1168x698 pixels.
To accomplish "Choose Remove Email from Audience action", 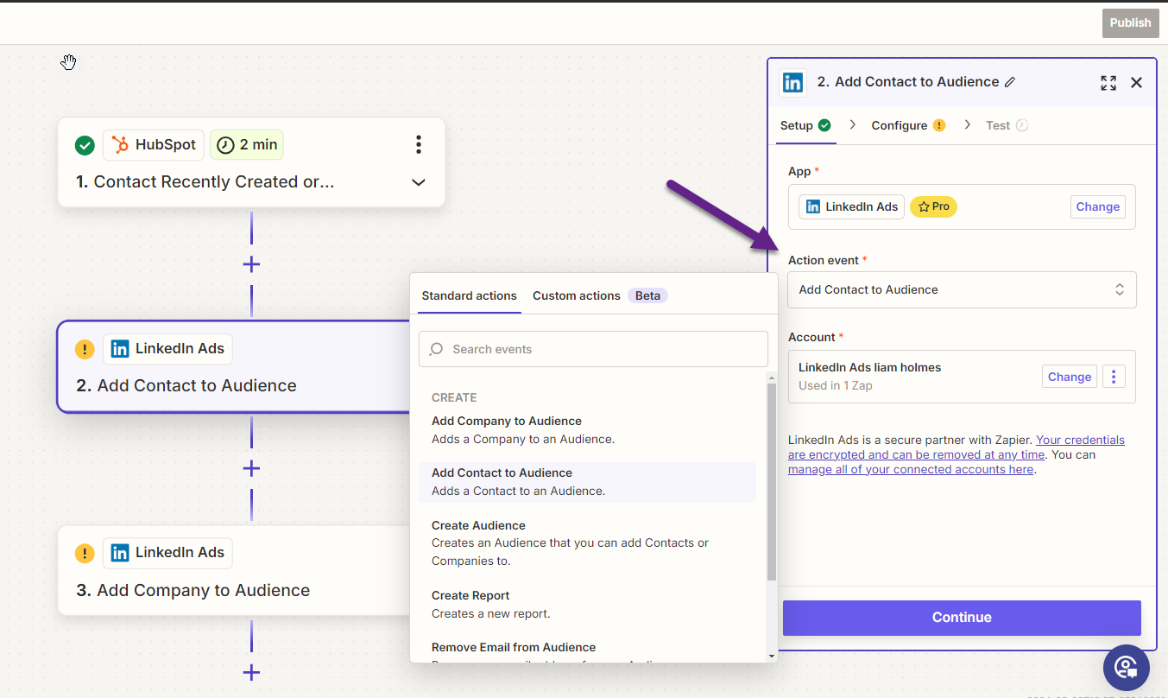I will [587, 650].
